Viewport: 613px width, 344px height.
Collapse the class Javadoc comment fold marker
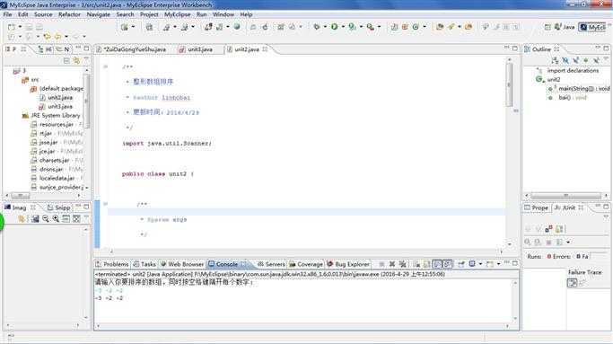[106, 66]
